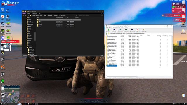Click the Explorer Back arrow

pos(23,15)
